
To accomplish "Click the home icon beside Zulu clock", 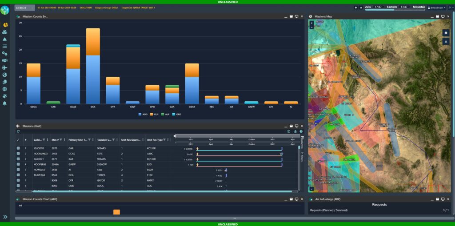I will tap(361, 8).
